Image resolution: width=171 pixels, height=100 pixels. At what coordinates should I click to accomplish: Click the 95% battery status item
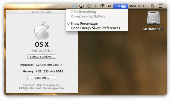121,6
